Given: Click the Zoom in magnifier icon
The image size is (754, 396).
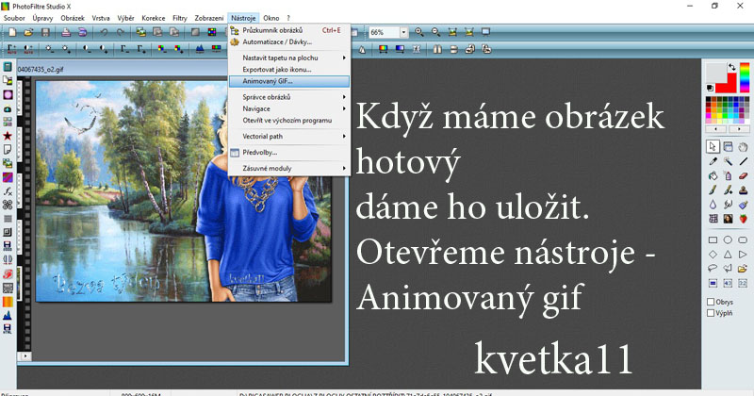Looking at the screenshot, I should (419, 32).
